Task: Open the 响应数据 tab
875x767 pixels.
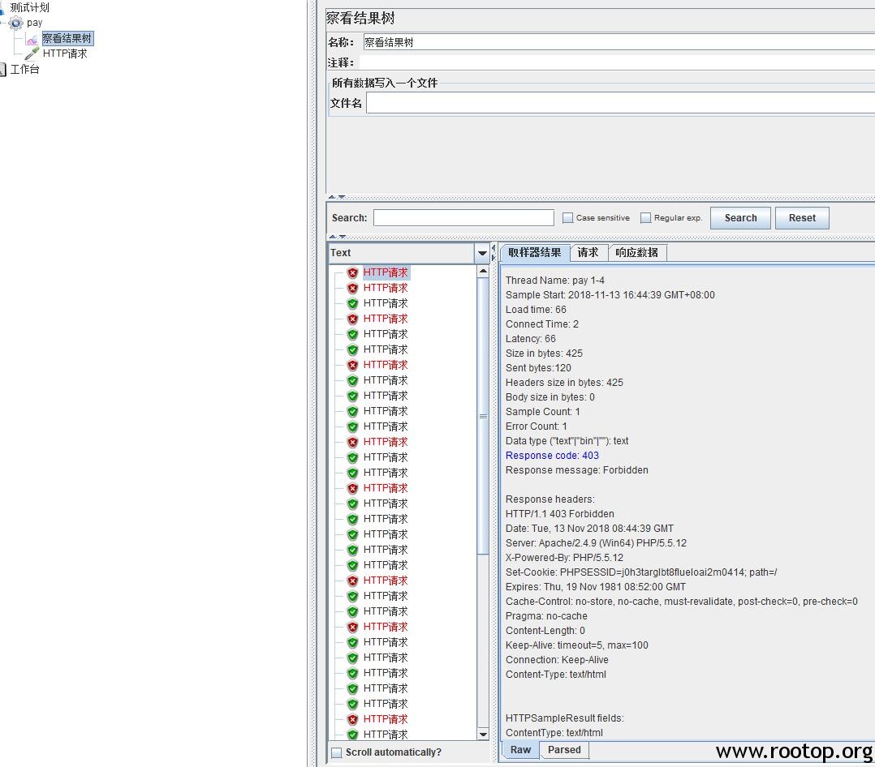Action: 636,253
